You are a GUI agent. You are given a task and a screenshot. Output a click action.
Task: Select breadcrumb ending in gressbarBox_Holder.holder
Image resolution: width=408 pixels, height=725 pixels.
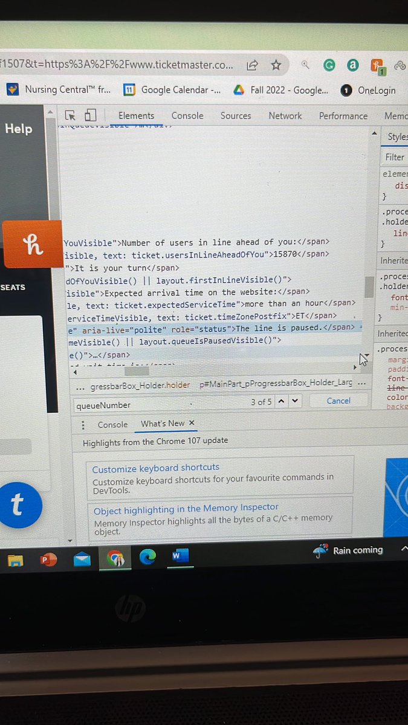[x=140, y=385]
